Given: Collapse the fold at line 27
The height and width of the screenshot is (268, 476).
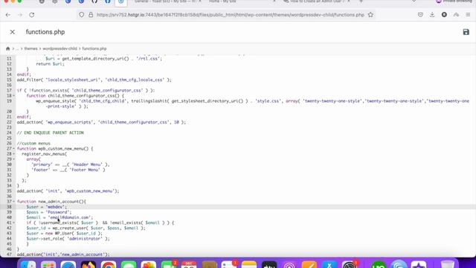Looking at the screenshot, I should 13,149.
